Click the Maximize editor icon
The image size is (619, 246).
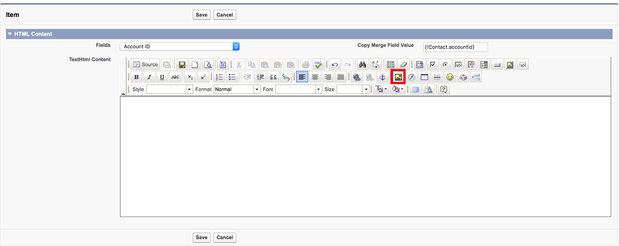pos(415,89)
